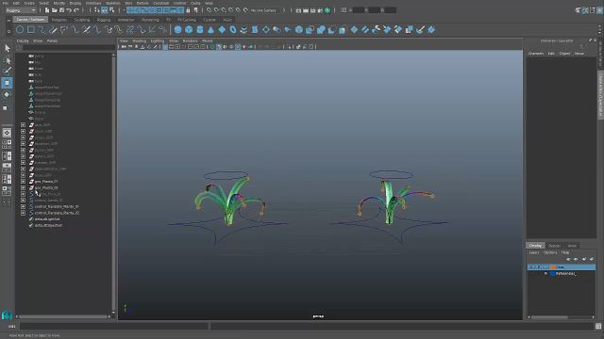This screenshot has width=604, height=339.
Task: Choose the Paint Selection brush tool
Action: (x=7, y=71)
